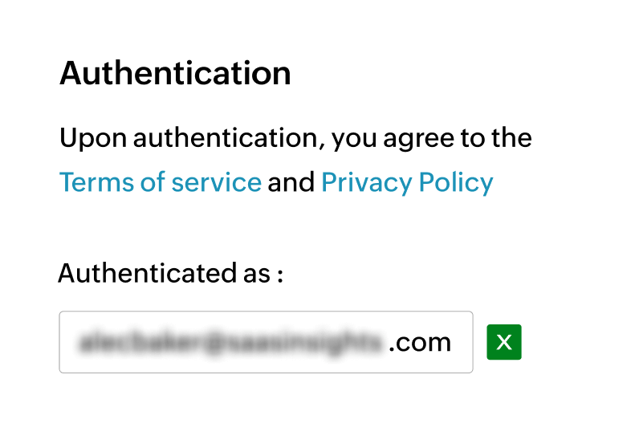Click the empty left edge of email box

(x=67, y=343)
